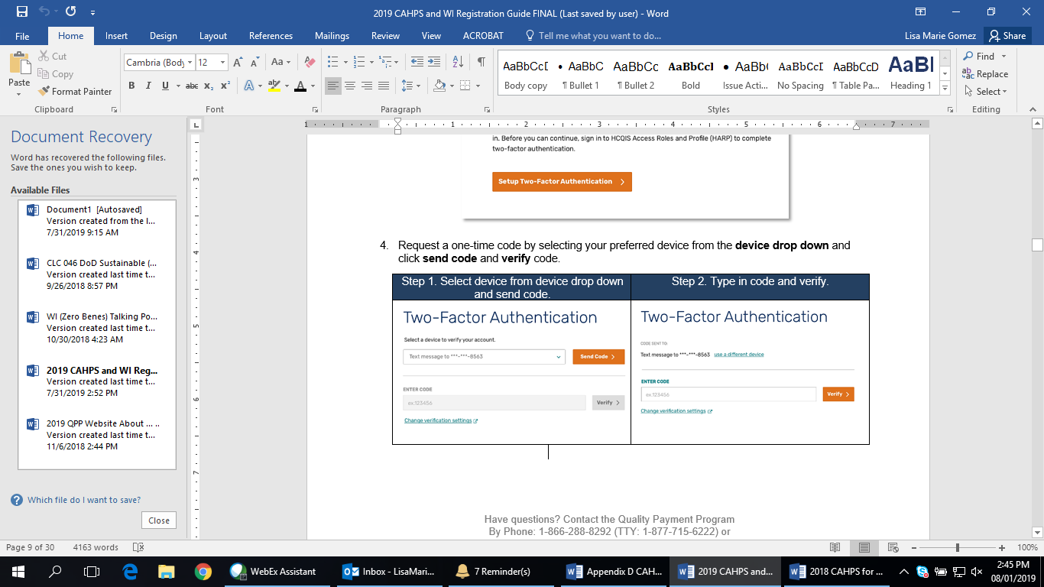Click the Grow Font icon

(238, 63)
